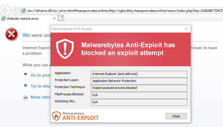The height and width of the screenshot is (127, 223).
Task: Expand the More information chevron
Action: coord(26,97)
